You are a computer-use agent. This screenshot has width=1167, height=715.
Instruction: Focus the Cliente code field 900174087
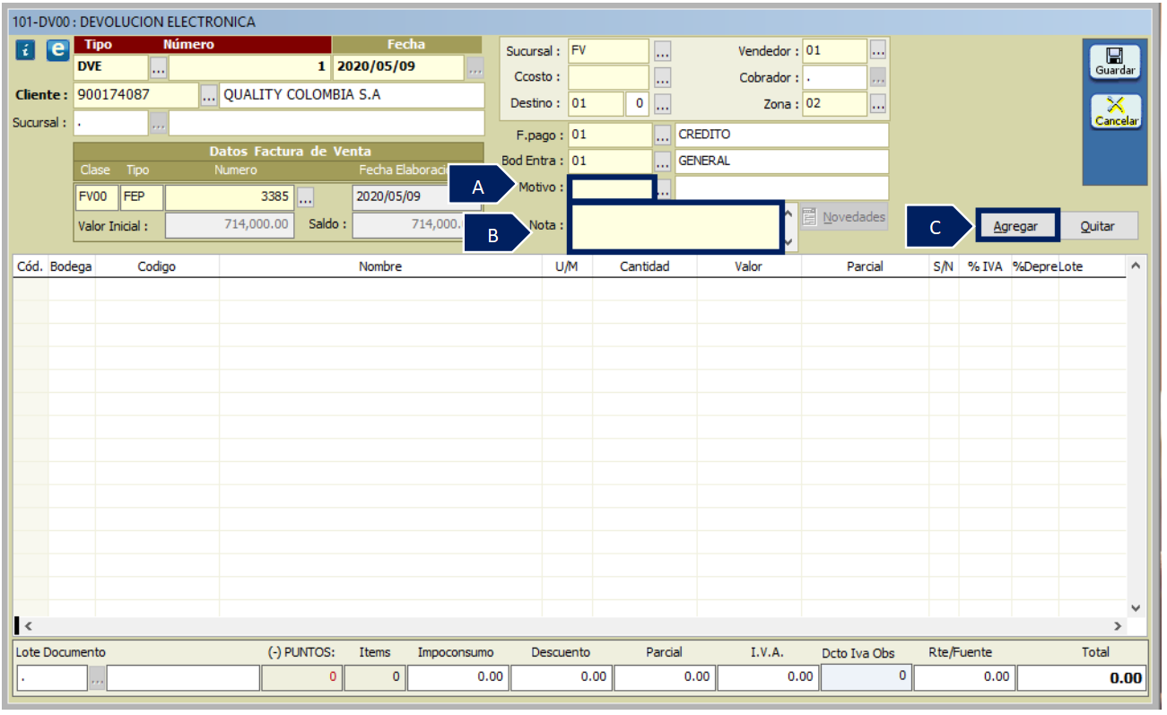click(x=135, y=95)
